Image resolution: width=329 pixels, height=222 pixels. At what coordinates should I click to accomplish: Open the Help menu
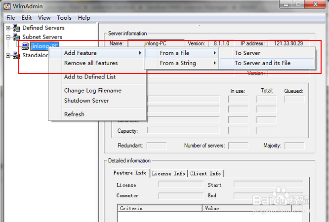(x=84, y=18)
